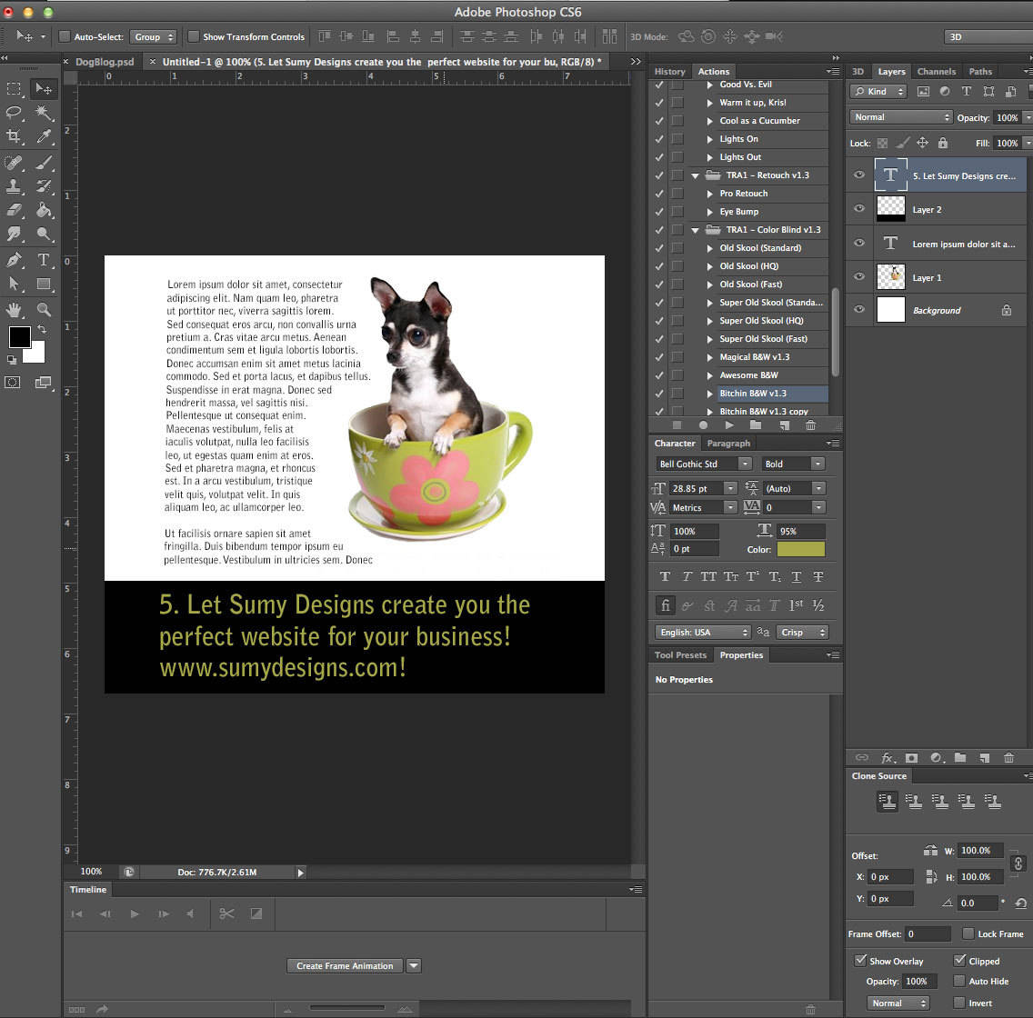
Task: Select the Horizontal Type tool
Action: point(44,259)
